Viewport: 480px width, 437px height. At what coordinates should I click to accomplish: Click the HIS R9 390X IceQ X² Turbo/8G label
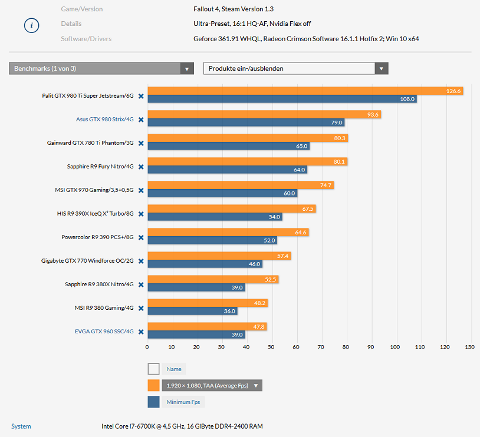coord(95,213)
